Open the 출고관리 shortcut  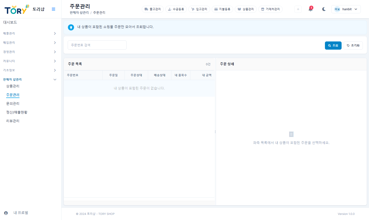tap(153, 9)
